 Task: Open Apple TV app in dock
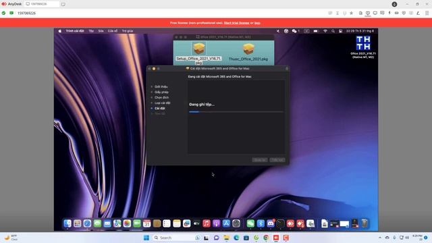click(196, 223)
